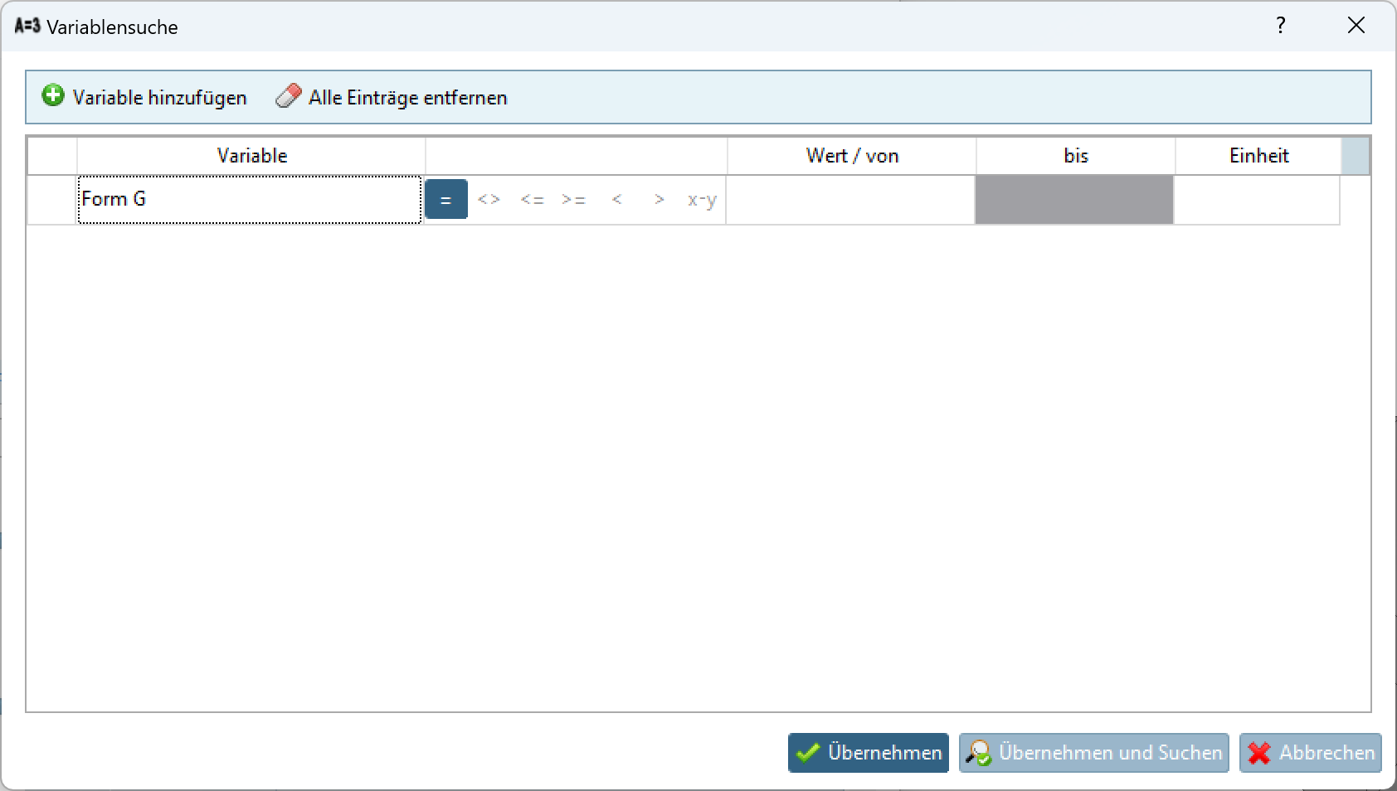Select the equals comparison operator
This screenshot has height=791, width=1397.
pyautogui.click(x=446, y=200)
